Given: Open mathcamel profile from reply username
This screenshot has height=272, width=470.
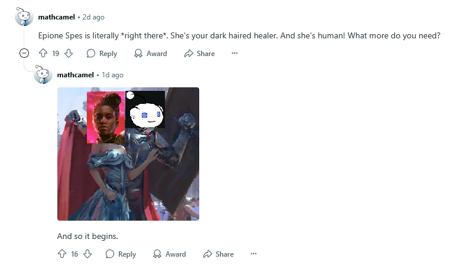Looking at the screenshot, I should pos(76,75).
